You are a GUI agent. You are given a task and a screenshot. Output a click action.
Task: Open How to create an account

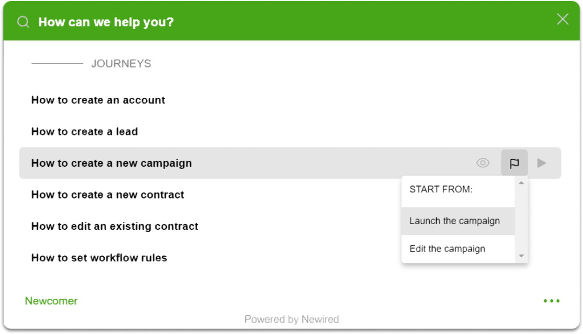(98, 100)
